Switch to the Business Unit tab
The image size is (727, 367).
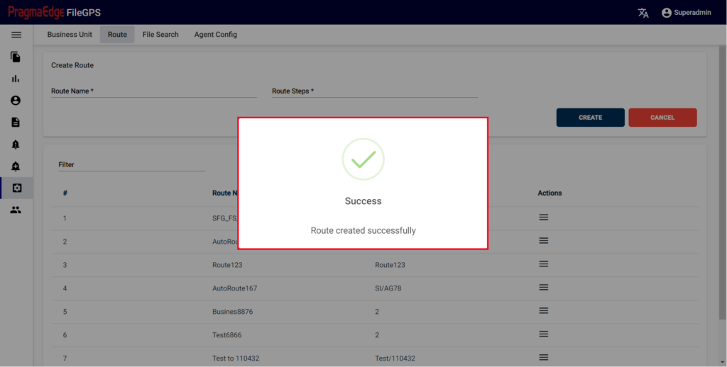pyautogui.click(x=70, y=35)
